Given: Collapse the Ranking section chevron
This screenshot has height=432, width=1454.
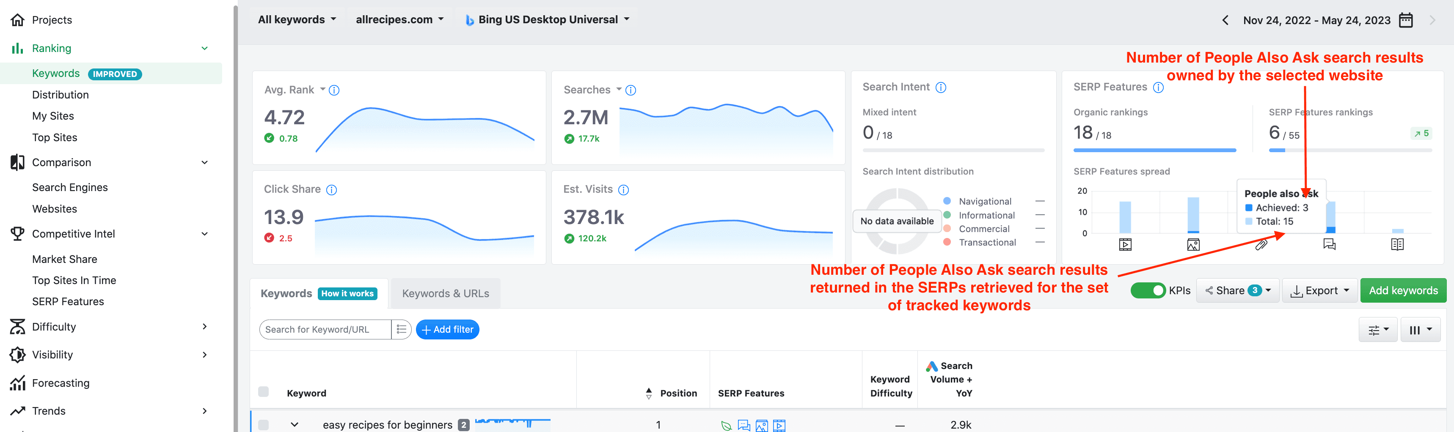Looking at the screenshot, I should point(205,49).
